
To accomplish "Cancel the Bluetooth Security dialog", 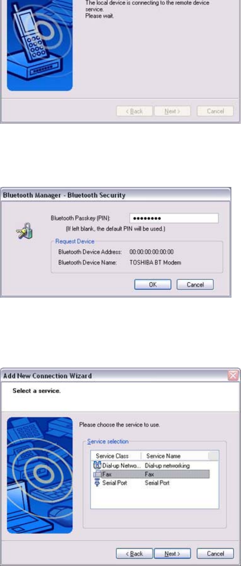I will 195,284.
